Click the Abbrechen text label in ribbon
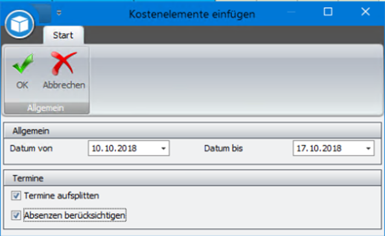This screenshot has height=236, width=385. click(64, 85)
